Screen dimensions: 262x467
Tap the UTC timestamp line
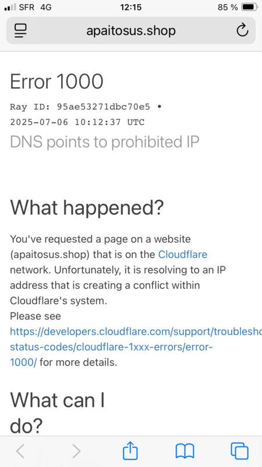click(x=77, y=122)
